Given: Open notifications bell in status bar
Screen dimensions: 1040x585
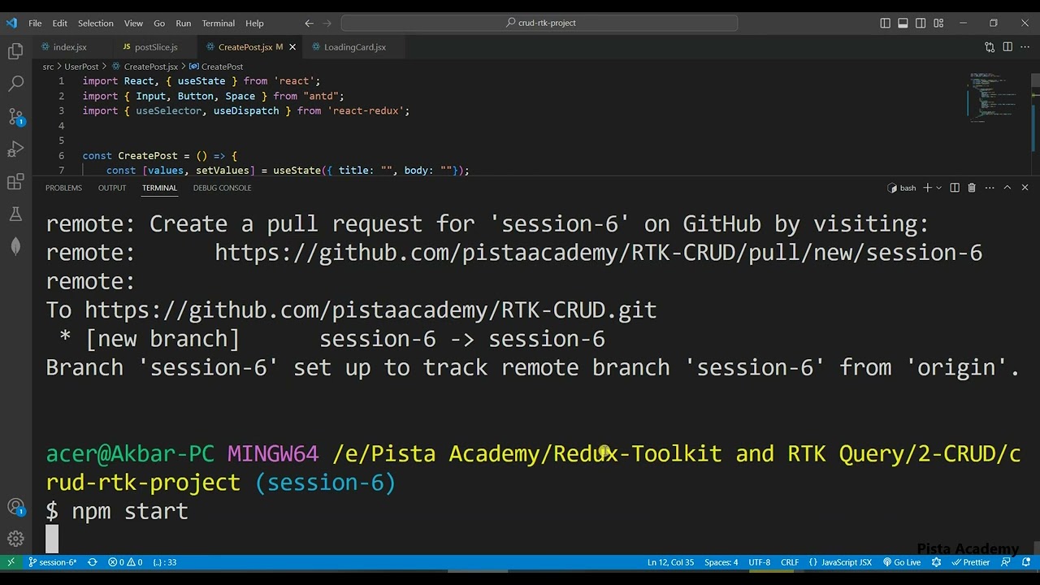Looking at the screenshot, I should tap(1026, 562).
